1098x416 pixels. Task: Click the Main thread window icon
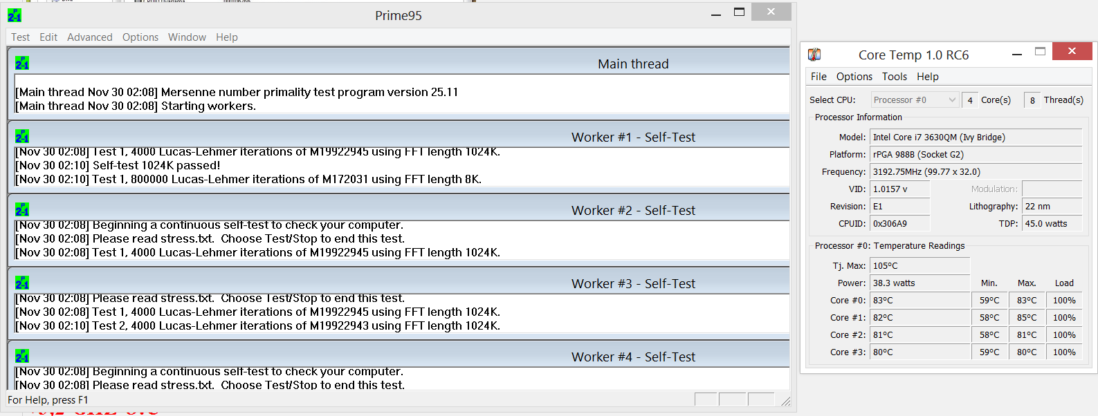pos(22,64)
